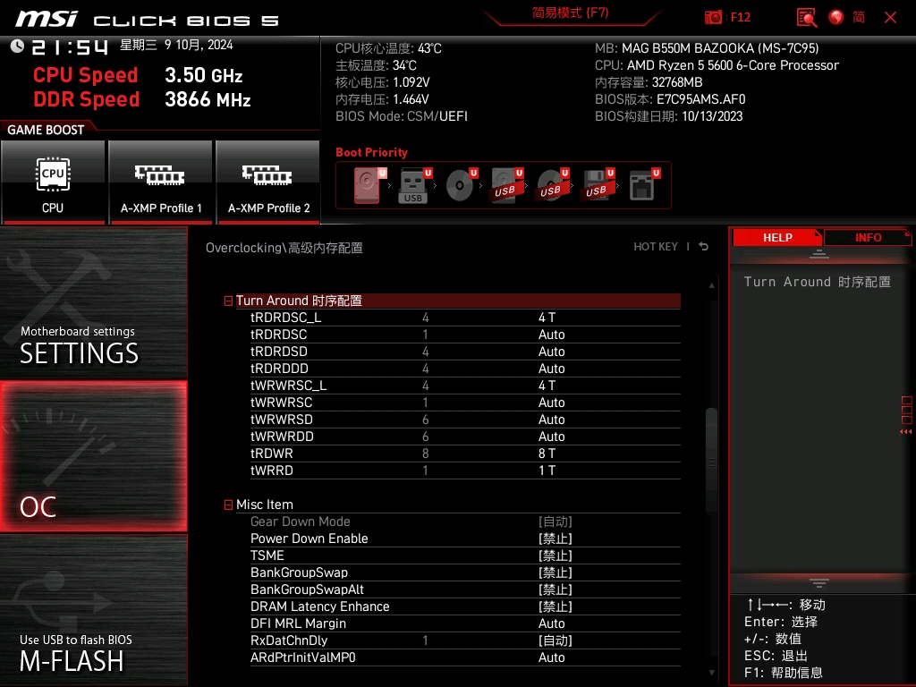Edit tWRRD value 1 T
This screenshot has height=687, width=916.
547,471
